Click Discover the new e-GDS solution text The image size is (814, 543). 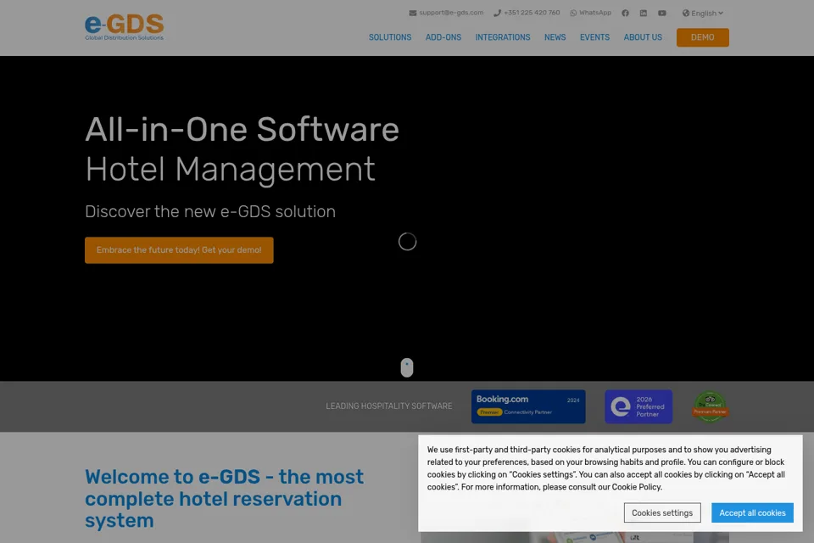coord(210,211)
